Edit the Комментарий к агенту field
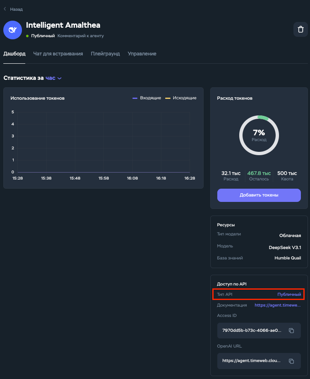 81,36
